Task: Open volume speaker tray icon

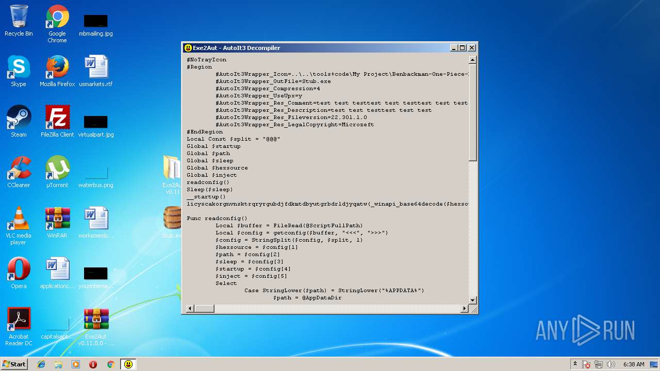Action: click(x=611, y=364)
